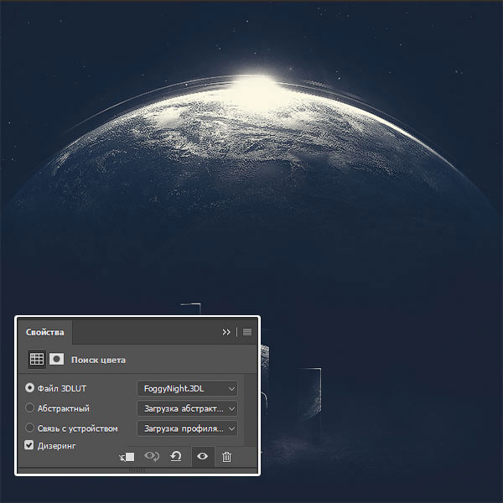
Task: Click view previous state icon
Action: [x=152, y=456]
